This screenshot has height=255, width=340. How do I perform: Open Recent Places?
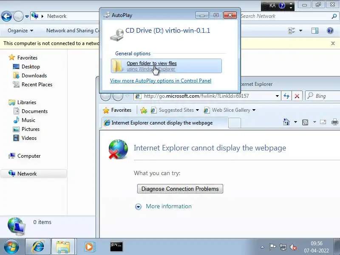point(33,84)
